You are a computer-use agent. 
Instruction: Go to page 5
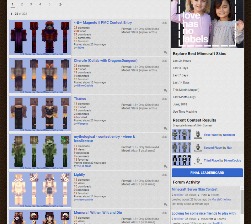tap(49, 4)
